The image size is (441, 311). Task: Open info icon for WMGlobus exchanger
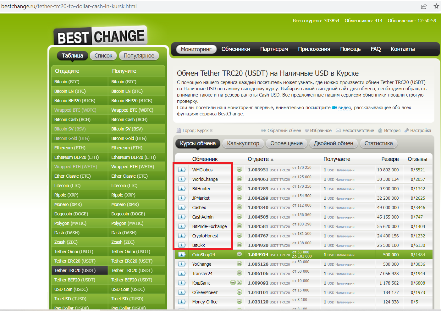[182, 169]
